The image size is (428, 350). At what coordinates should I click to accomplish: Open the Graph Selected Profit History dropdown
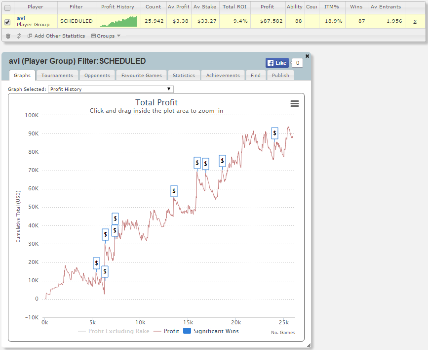point(111,89)
